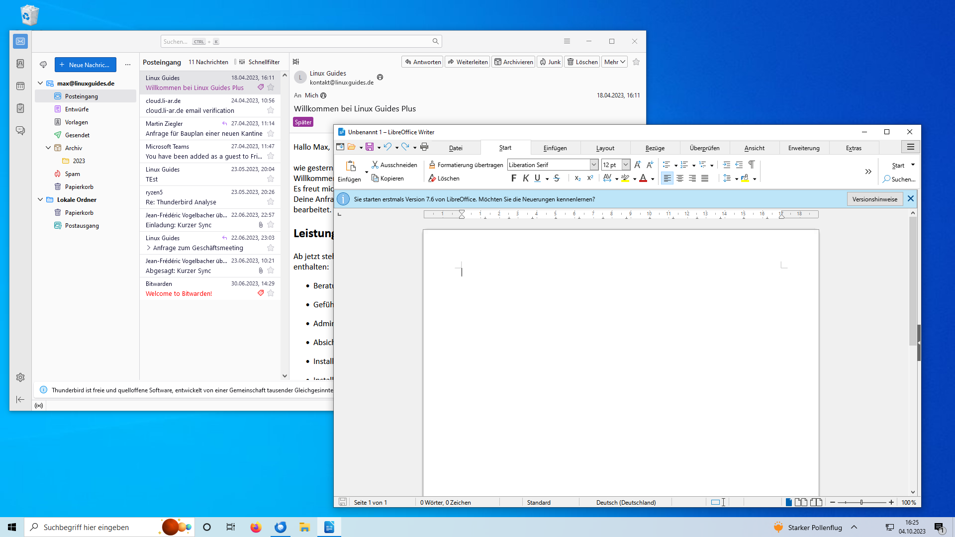Viewport: 955px width, 537px height.
Task: Open Thunderbird tasks icon in sidebar
Action: point(20,108)
